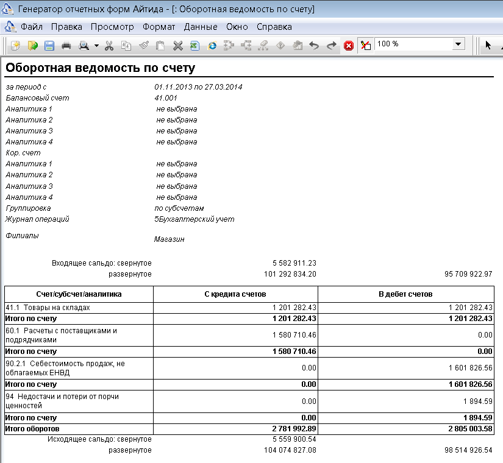Click the incoming balance 5 582 911.23
This screenshot has height=463, width=503.
pyautogui.click(x=294, y=263)
